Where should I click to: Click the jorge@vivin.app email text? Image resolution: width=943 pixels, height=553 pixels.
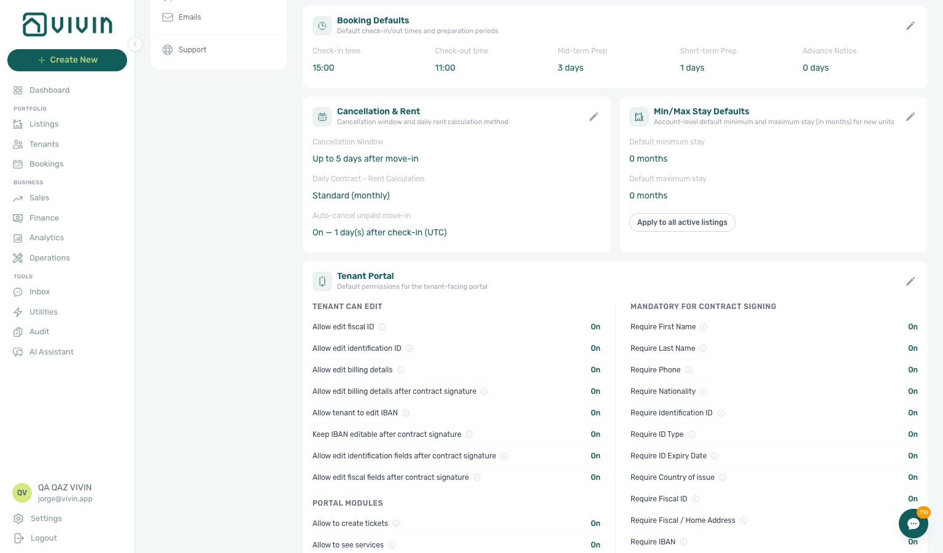coord(65,499)
